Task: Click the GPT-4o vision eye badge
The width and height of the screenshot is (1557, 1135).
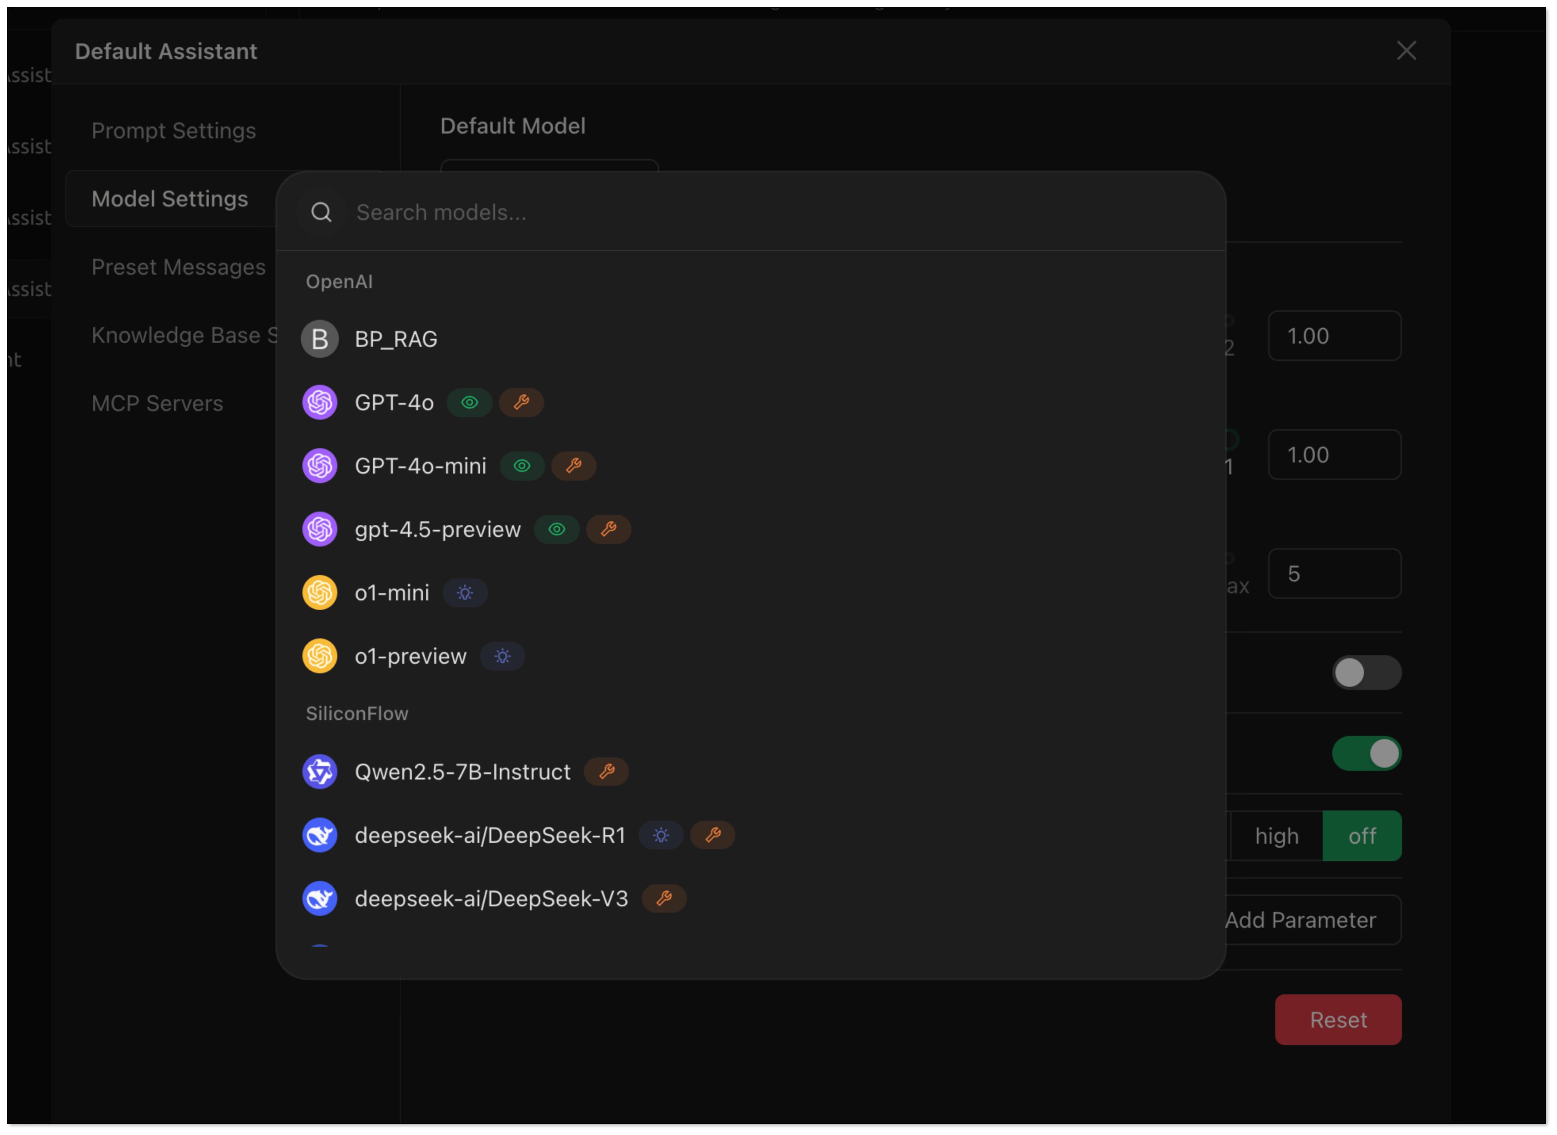Action: click(469, 403)
